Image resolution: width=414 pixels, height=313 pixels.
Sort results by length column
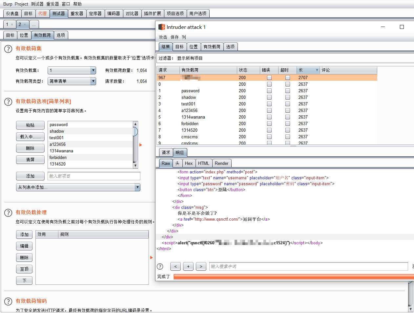point(308,70)
